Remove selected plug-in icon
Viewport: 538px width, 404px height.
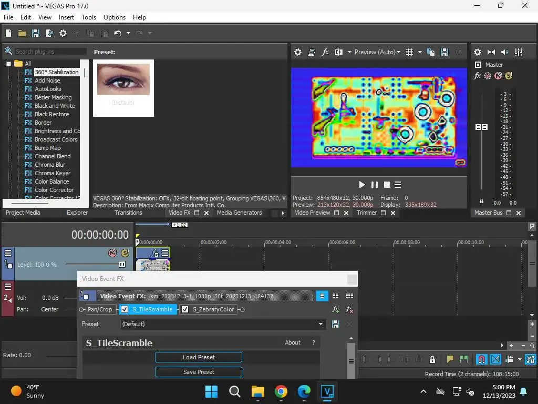[349, 309]
